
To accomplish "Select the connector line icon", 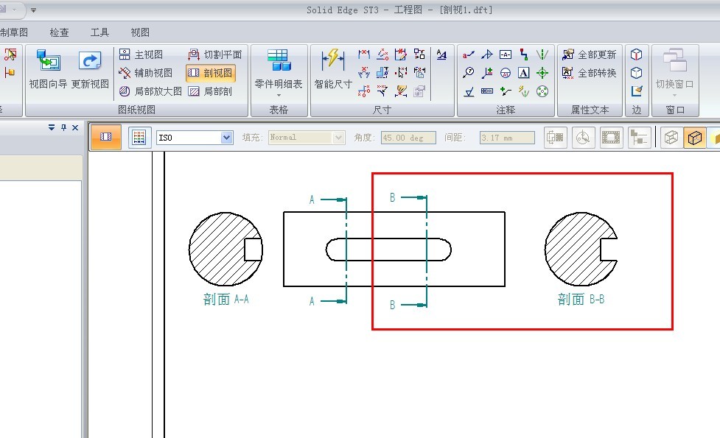I will pyautogui.click(x=524, y=54).
